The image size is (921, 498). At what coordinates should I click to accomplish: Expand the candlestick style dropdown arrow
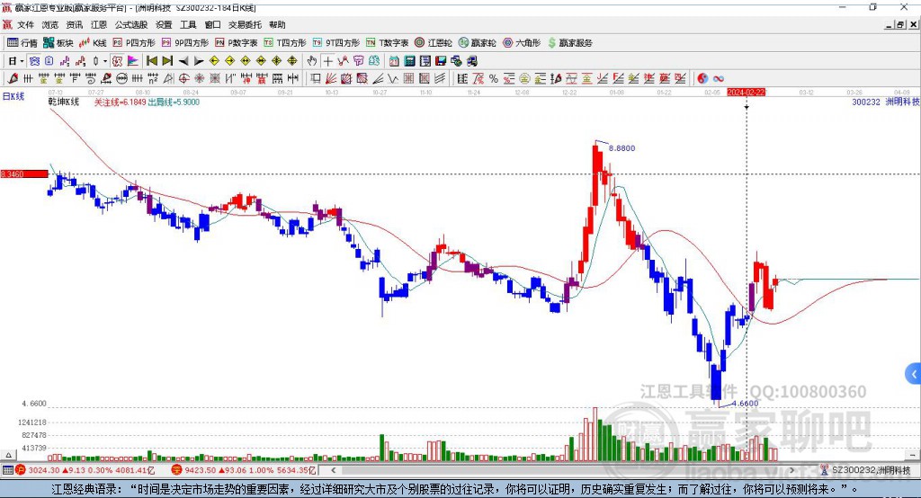(x=105, y=61)
